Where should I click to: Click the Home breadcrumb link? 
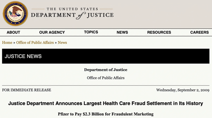(7, 43)
